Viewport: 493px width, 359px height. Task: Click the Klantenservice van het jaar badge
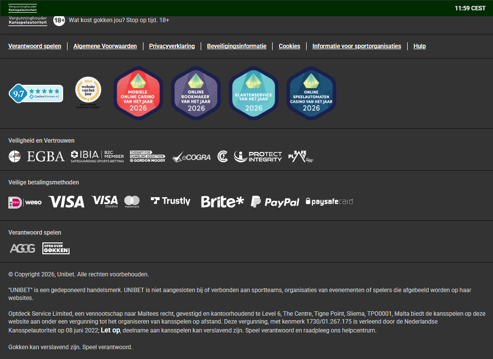[x=253, y=93]
